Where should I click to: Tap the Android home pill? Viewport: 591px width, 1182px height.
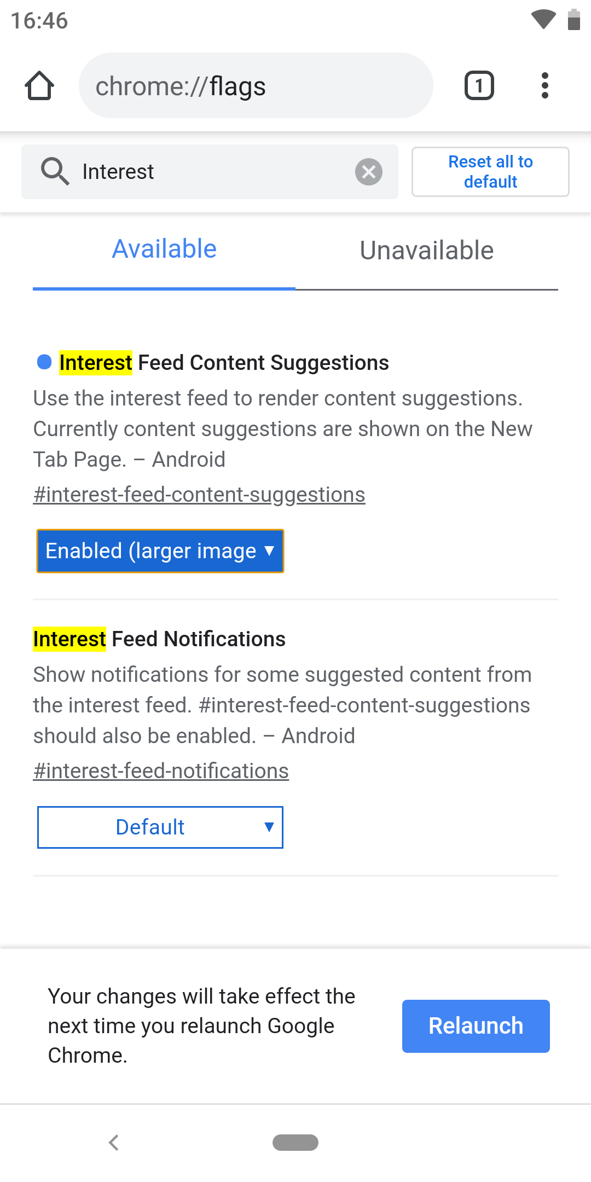[296, 1143]
